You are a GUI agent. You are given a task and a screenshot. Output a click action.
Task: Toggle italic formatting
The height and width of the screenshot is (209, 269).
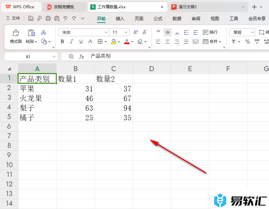[72, 42]
